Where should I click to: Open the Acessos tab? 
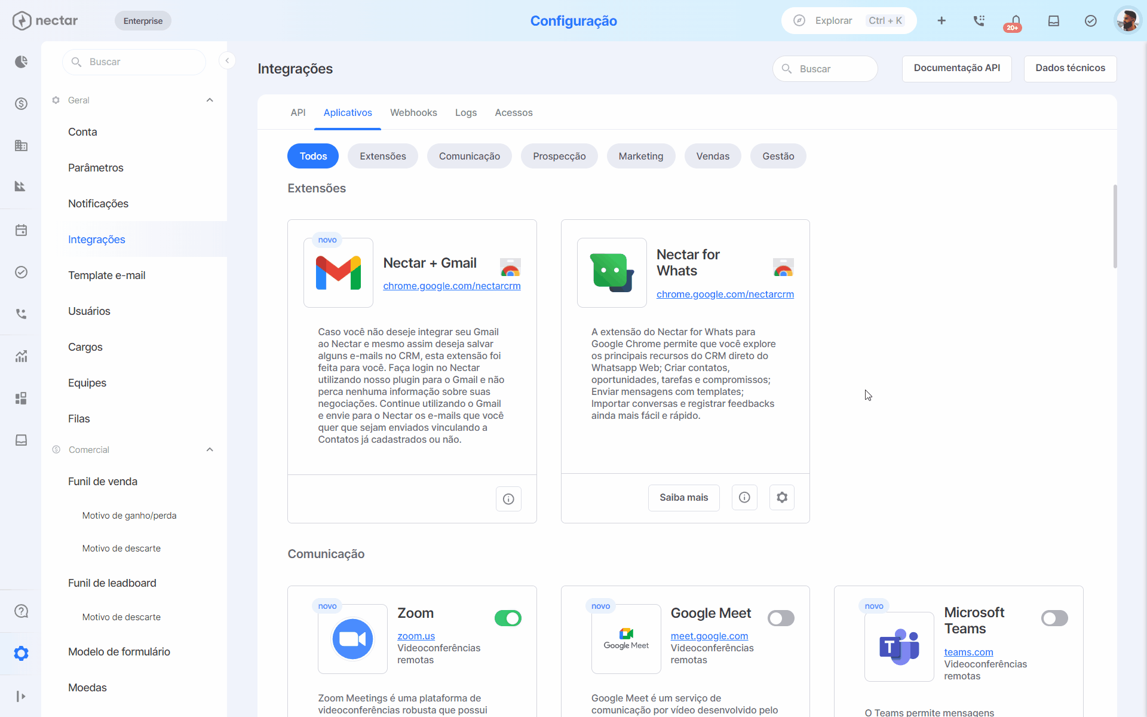(x=514, y=112)
